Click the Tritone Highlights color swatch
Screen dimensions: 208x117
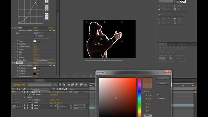point(35,68)
